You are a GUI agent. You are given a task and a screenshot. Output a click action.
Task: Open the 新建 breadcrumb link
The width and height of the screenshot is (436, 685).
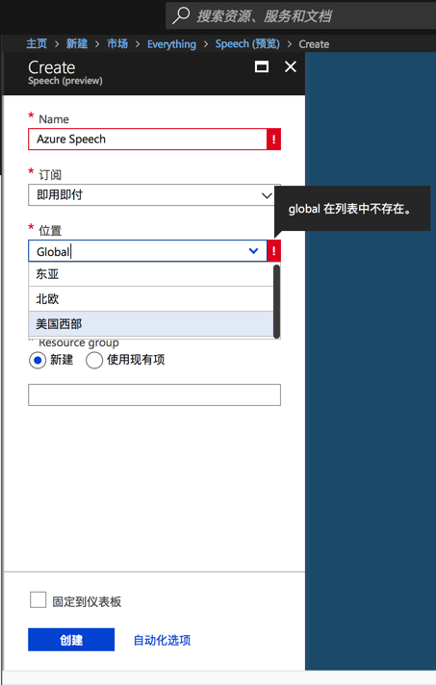tap(77, 44)
